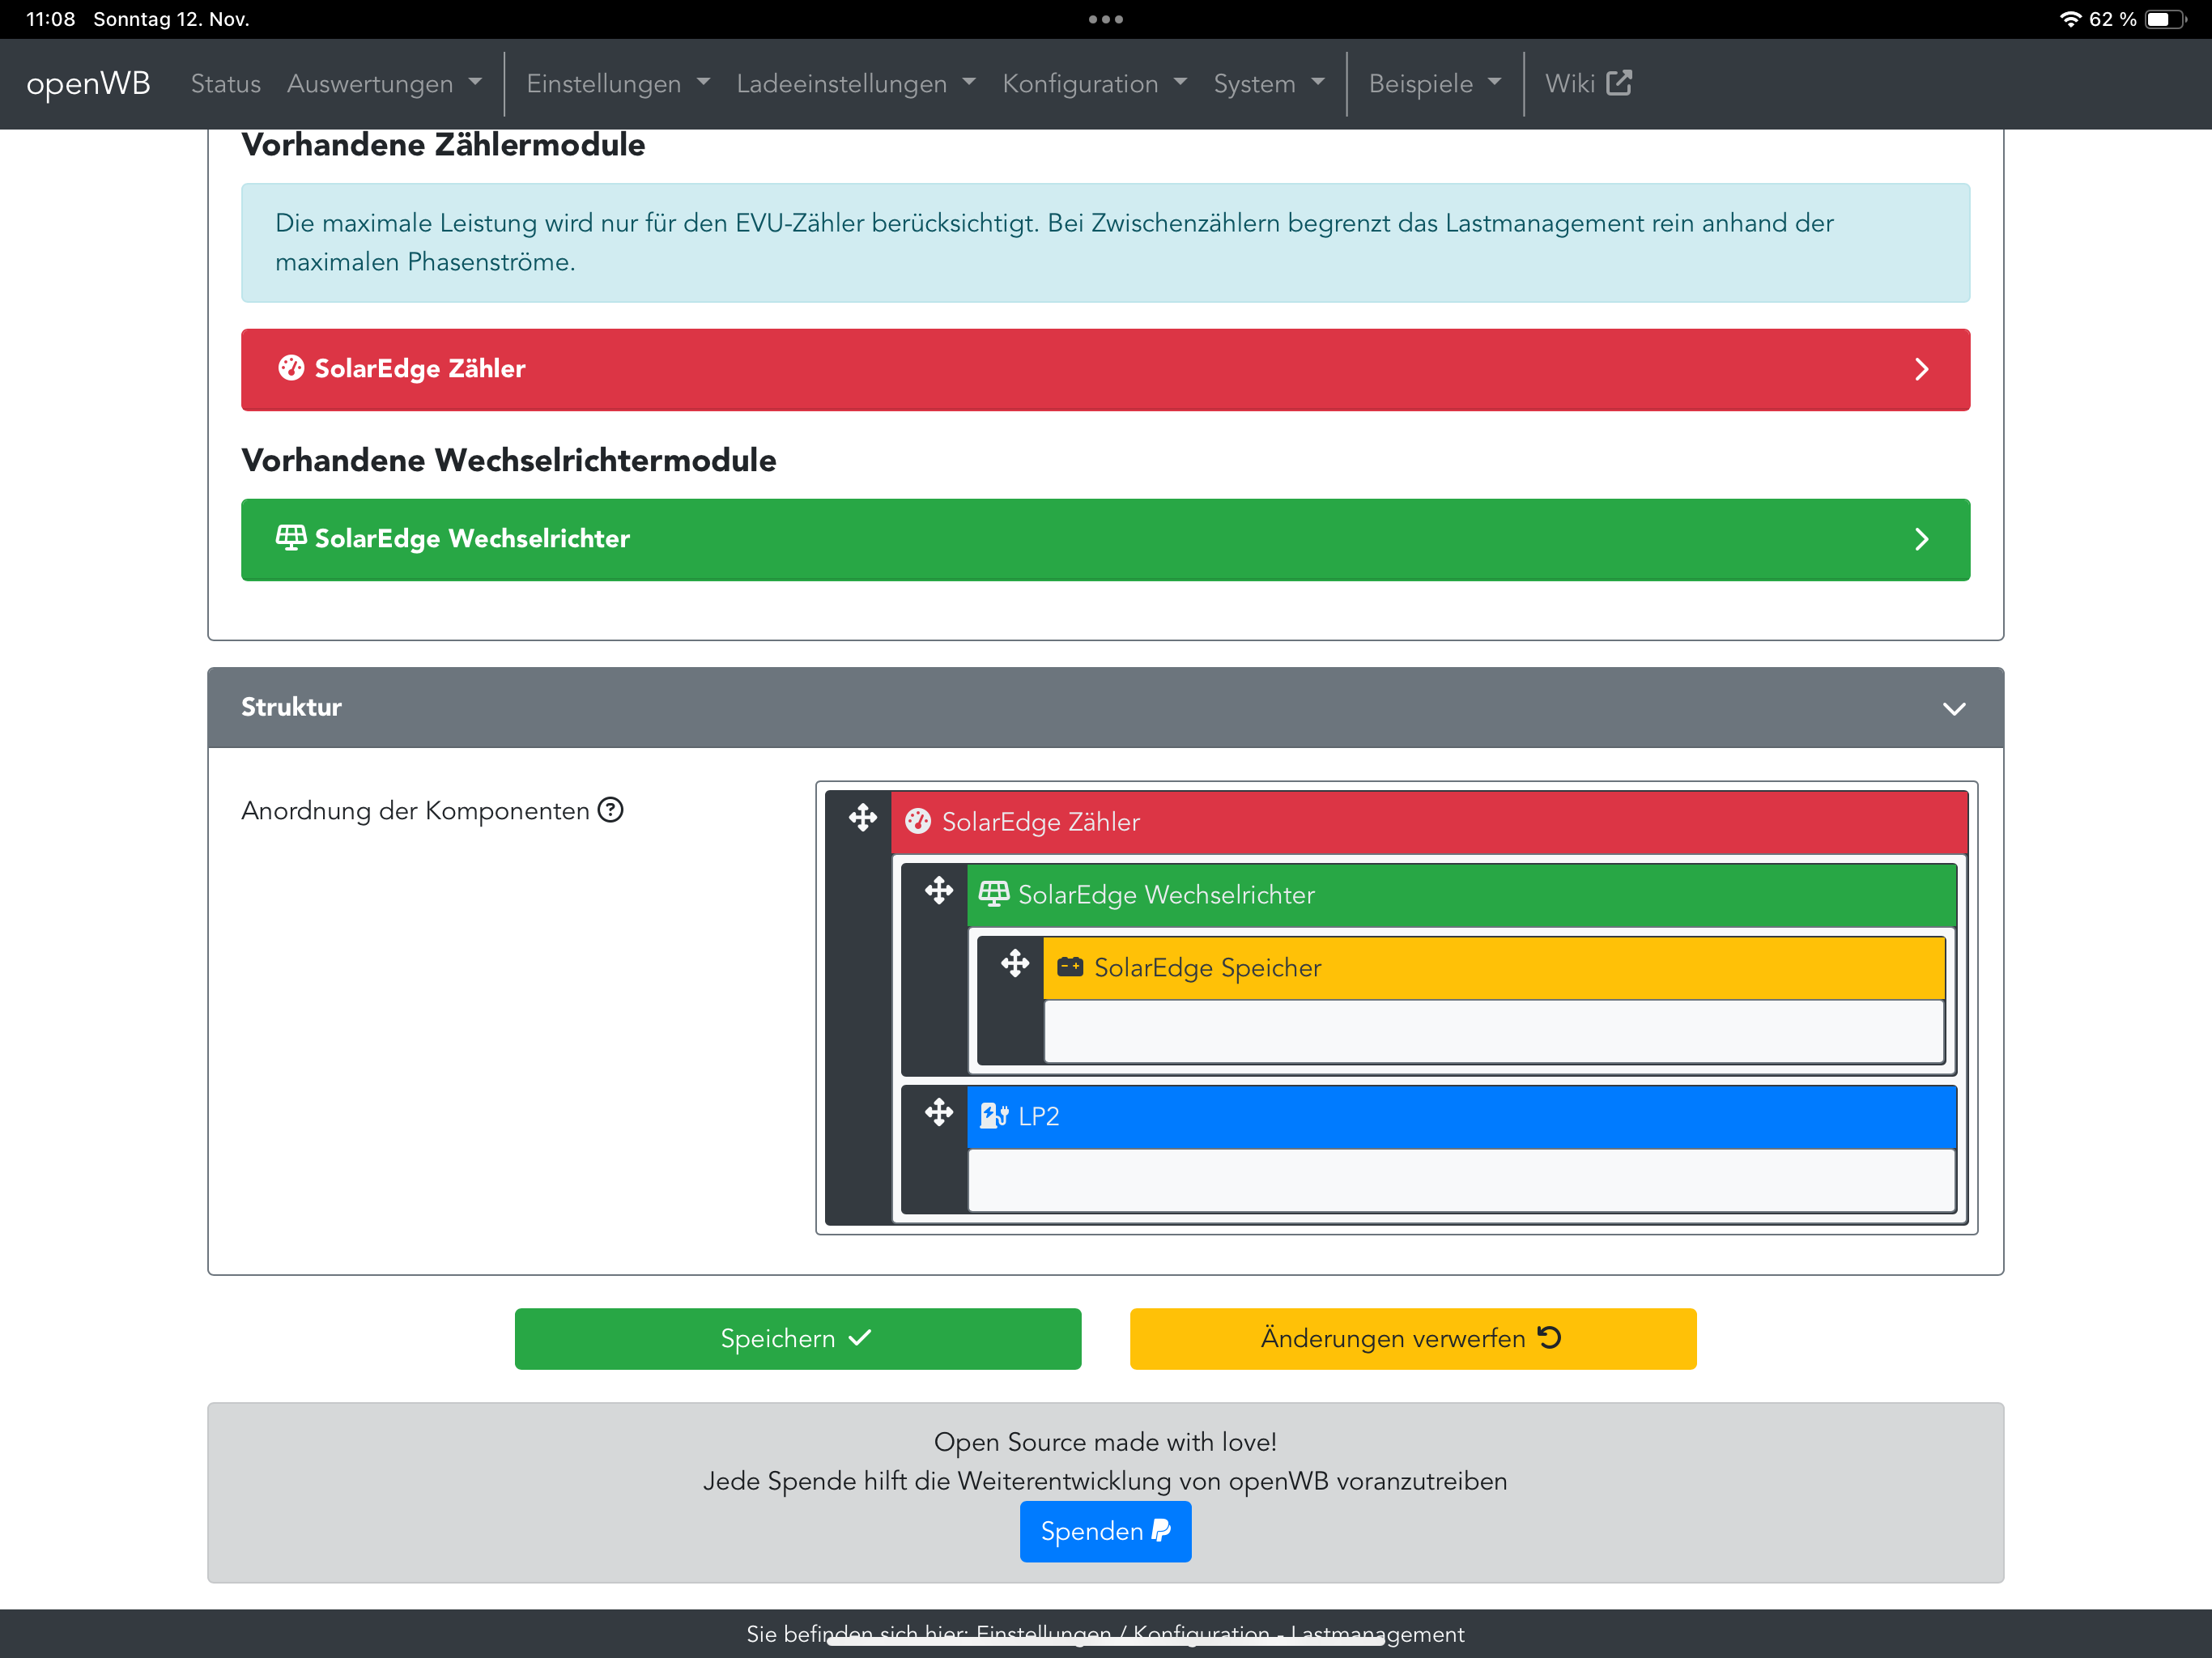Open the Ladeeinstellungen dropdown menu

coord(855,84)
